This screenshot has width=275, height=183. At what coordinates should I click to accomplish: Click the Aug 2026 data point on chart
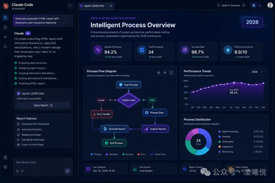pos(234,83)
